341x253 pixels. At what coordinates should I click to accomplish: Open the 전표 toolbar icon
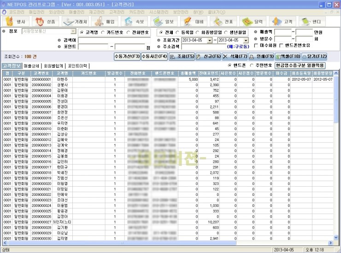223,22
